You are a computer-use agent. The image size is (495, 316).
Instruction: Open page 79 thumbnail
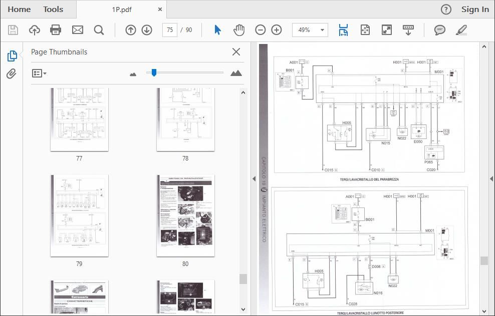tap(79, 216)
